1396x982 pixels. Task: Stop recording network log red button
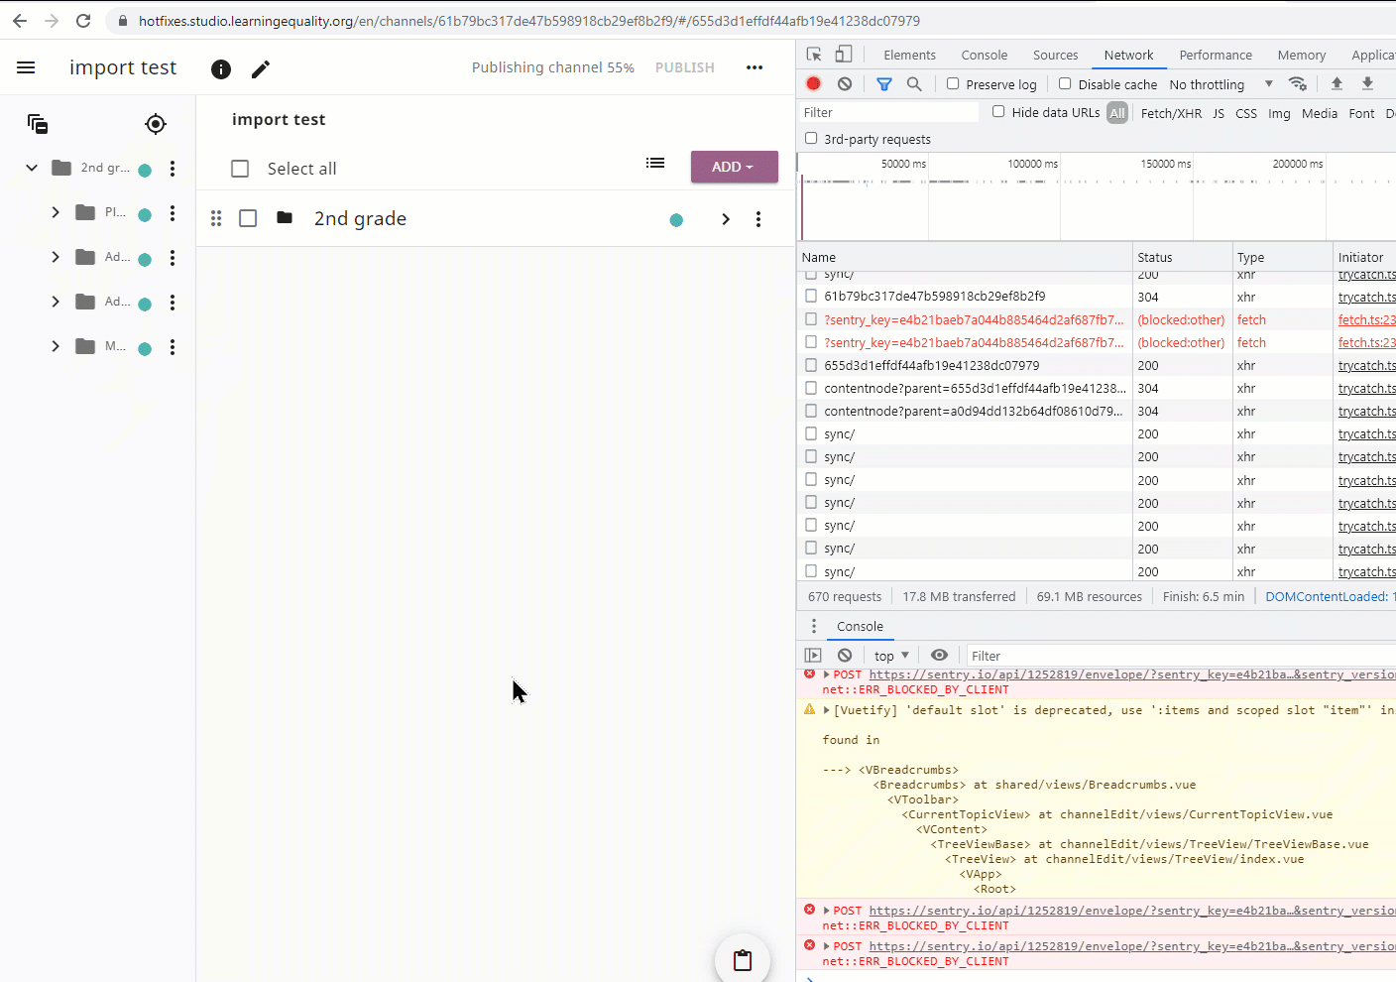coord(814,84)
